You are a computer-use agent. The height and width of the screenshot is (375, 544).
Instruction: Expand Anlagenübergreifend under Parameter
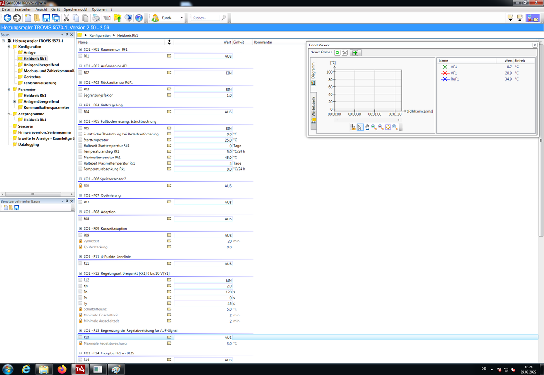pyautogui.click(x=15, y=101)
